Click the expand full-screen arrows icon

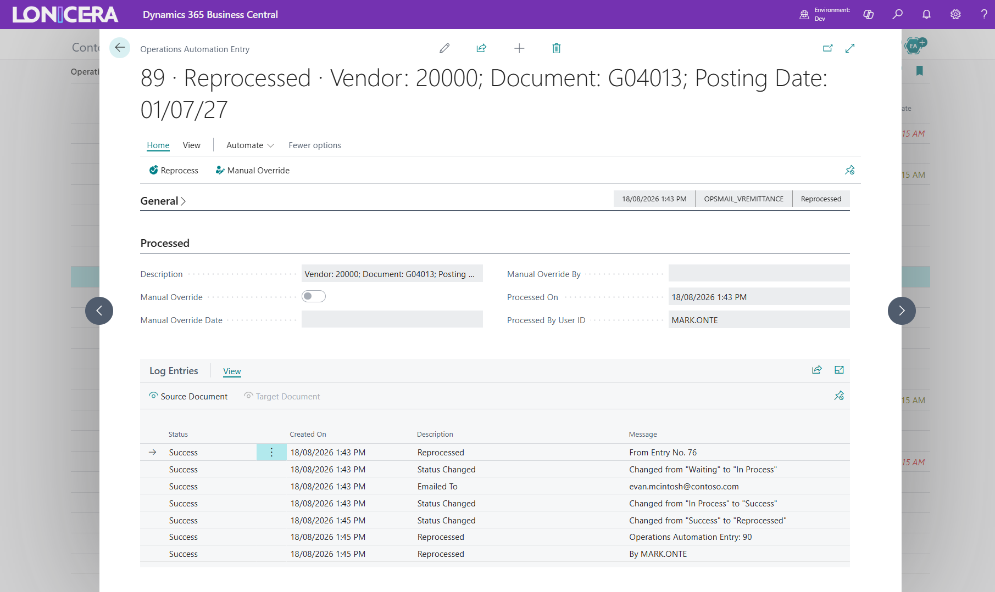click(850, 48)
